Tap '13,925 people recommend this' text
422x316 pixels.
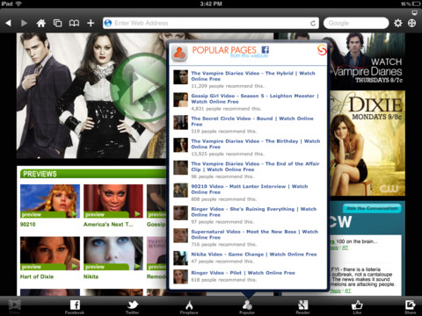[228, 154]
